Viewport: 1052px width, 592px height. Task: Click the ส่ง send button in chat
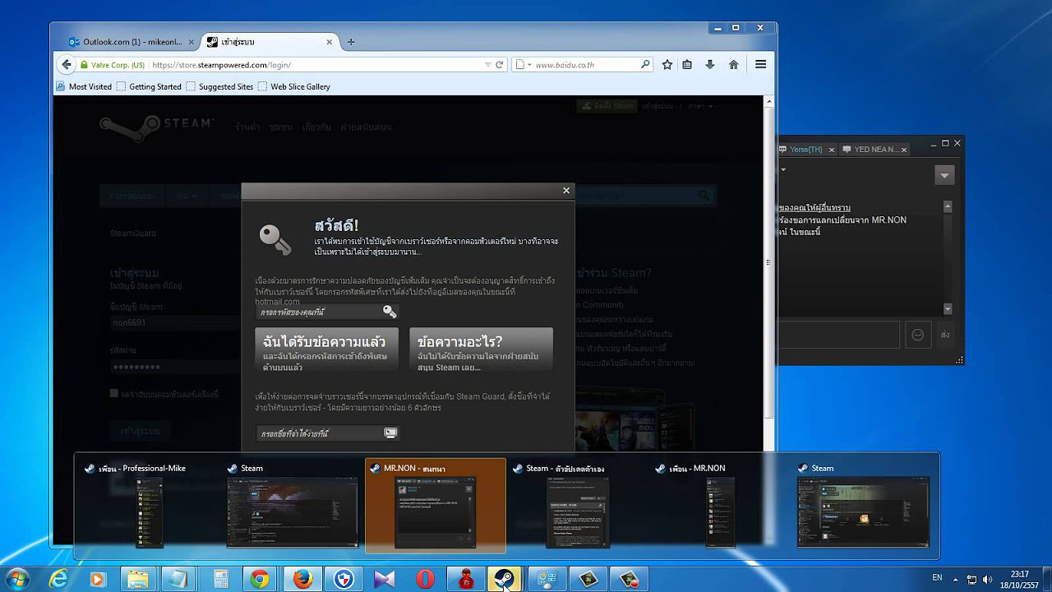click(945, 335)
